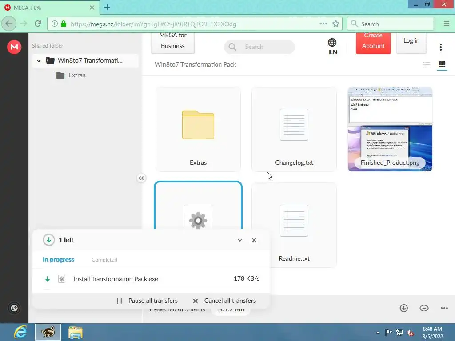Click the Log in button

pyautogui.click(x=411, y=43)
